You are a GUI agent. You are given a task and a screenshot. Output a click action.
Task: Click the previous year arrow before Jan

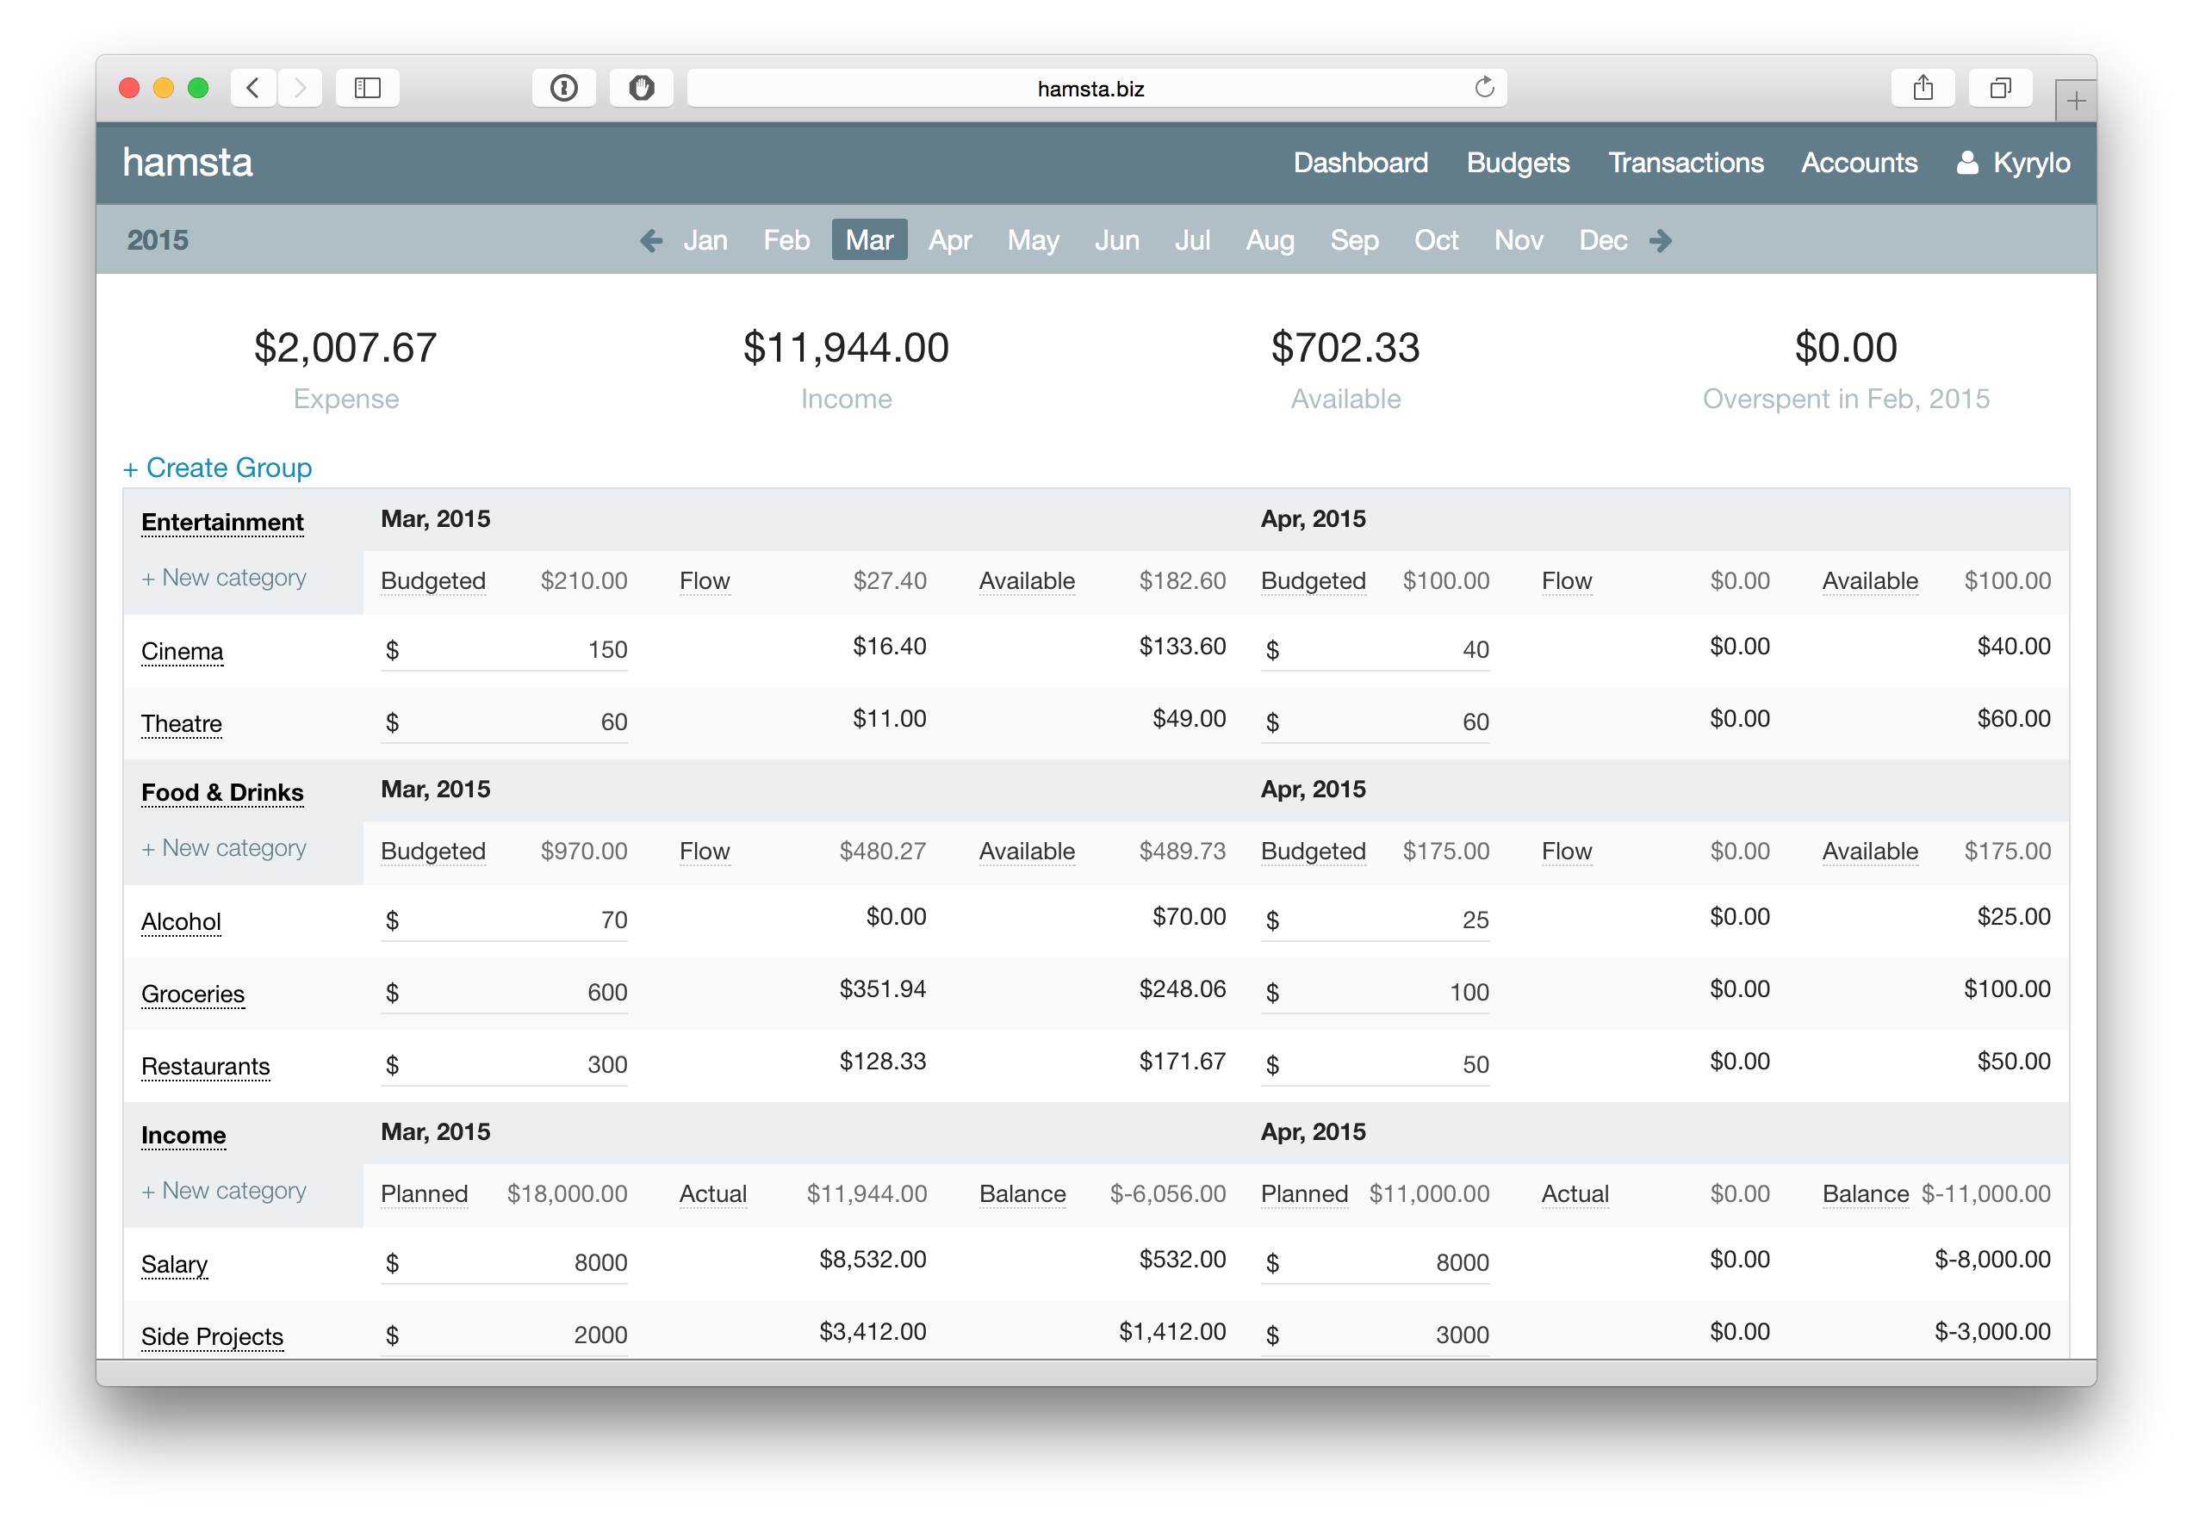click(x=651, y=240)
